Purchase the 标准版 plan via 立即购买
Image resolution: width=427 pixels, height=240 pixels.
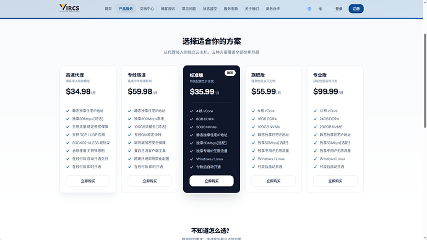coord(211,181)
